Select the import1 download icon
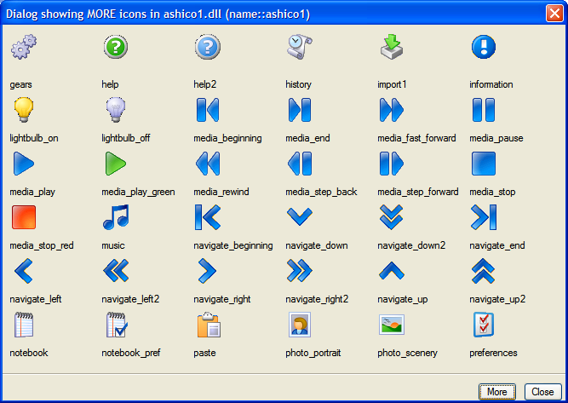Screen dimensions: 568x403 (392, 48)
